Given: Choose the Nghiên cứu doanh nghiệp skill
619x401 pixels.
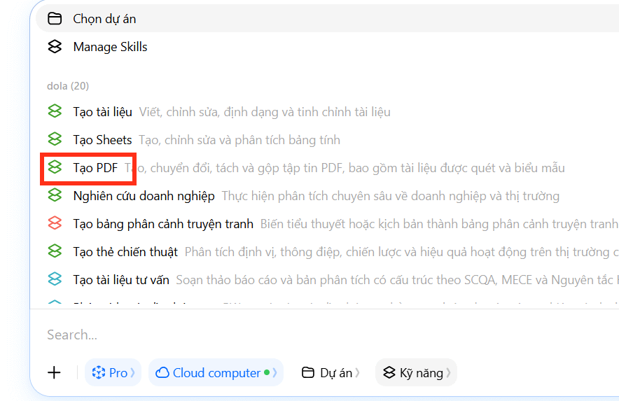Looking at the screenshot, I should click(328, 196).
